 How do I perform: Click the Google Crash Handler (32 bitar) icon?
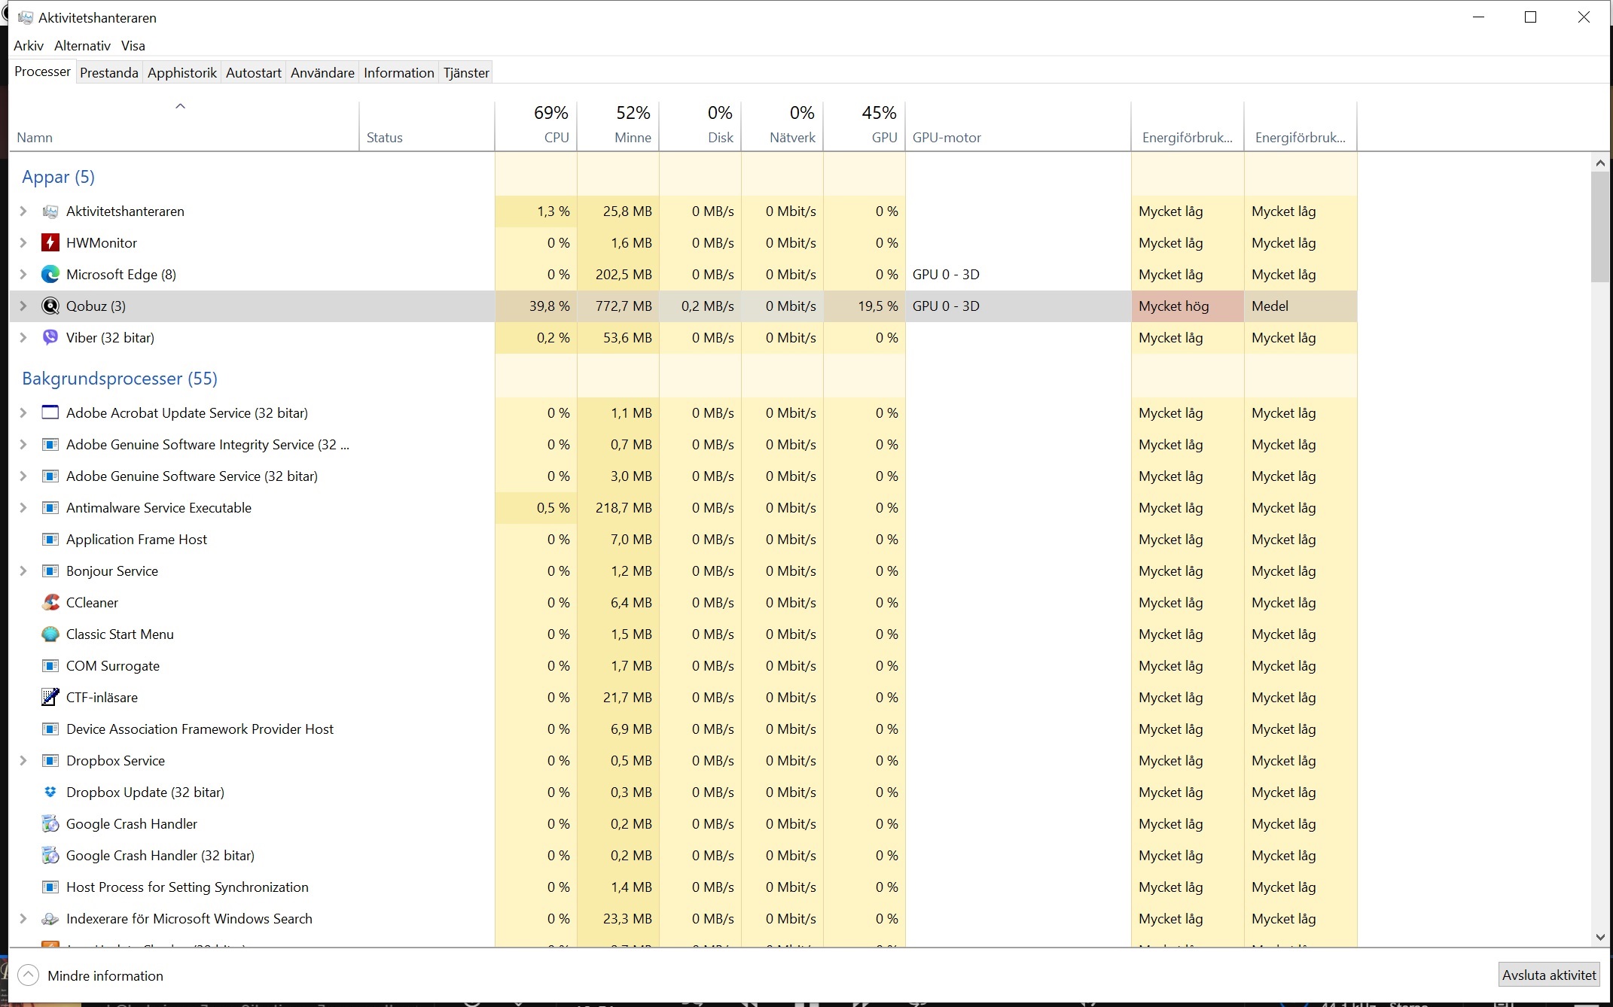point(50,856)
